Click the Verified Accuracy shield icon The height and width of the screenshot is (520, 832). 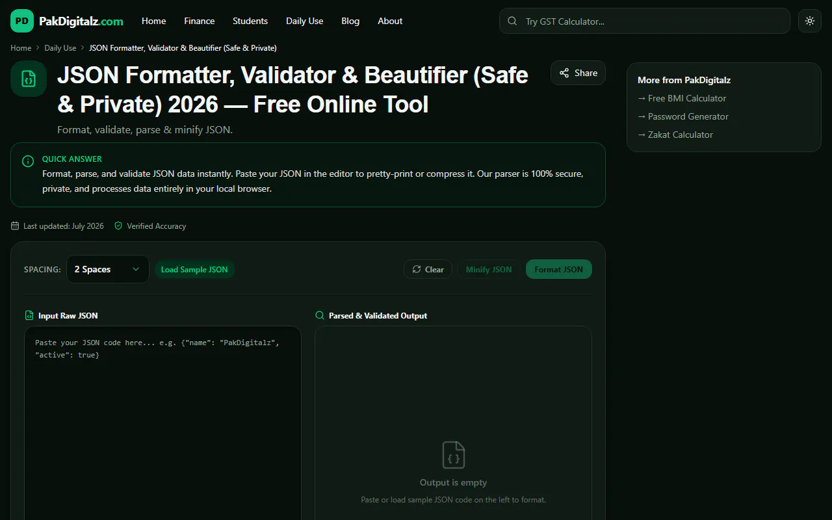pos(118,226)
